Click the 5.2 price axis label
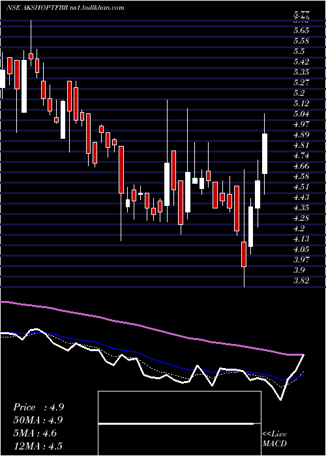 click(299, 93)
